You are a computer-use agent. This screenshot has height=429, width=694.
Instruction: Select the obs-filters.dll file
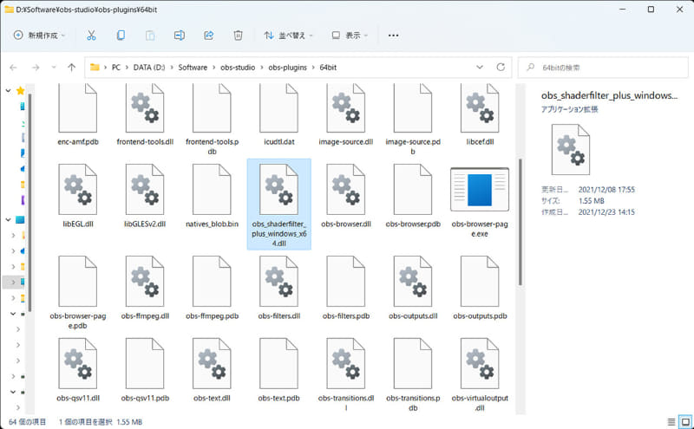click(278, 288)
